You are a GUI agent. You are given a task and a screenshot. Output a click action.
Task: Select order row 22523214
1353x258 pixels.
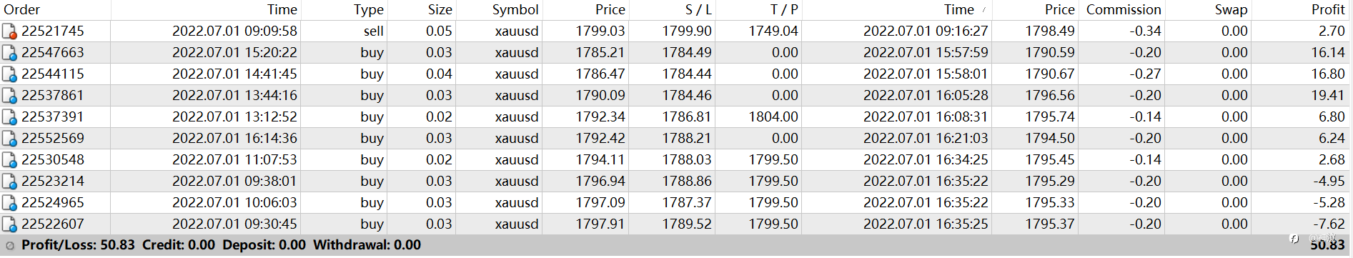coord(676,182)
